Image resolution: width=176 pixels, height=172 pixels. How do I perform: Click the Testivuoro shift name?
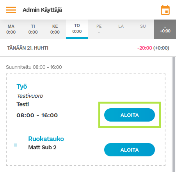coord(30,96)
